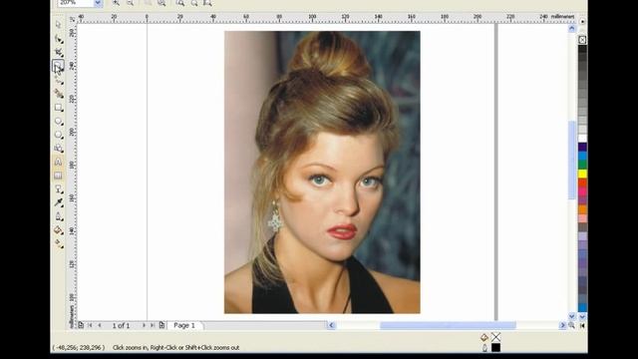
Task: Add a page before using left page icon
Action: point(81,325)
